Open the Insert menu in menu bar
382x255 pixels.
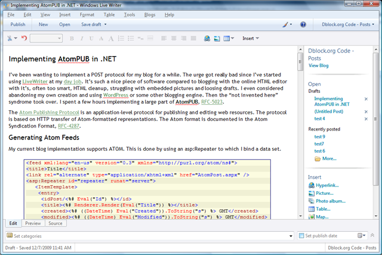(x=65, y=15)
